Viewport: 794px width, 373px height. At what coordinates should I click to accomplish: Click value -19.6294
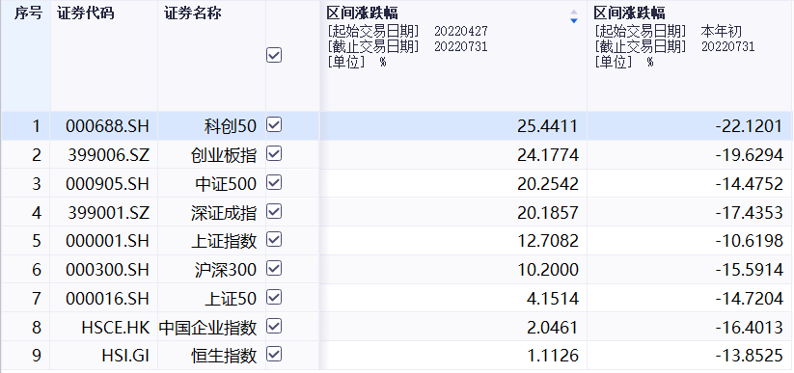[x=750, y=155]
